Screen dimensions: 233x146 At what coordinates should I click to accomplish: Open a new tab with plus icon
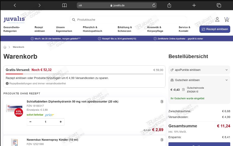tap(194, 6)
